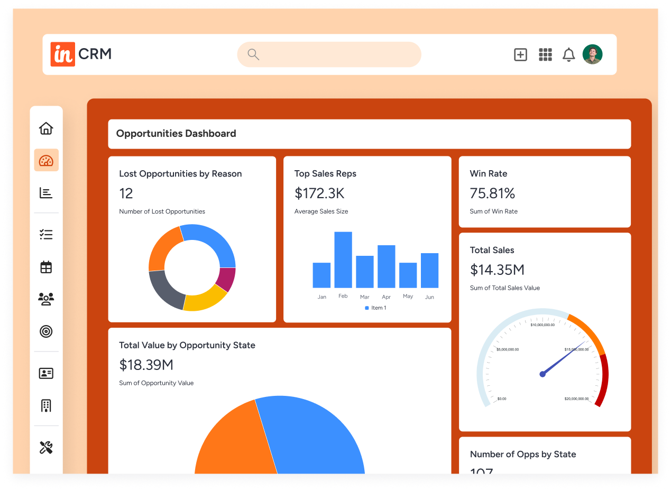Click the InCRM logo
Screen dimensions: 671x491
click(x=81, y=54)
